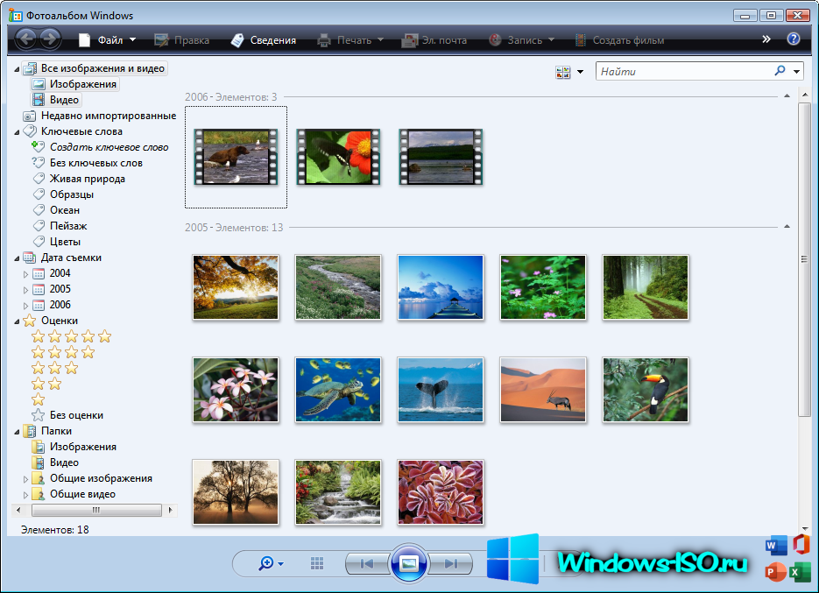
Task: Select the desert oryx photo thumbnail
Action: 543,390
